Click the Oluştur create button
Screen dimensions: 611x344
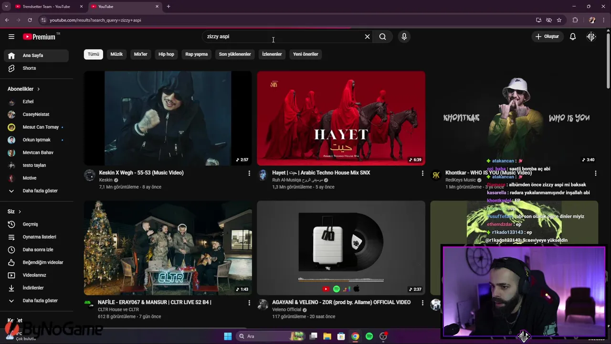547,36
